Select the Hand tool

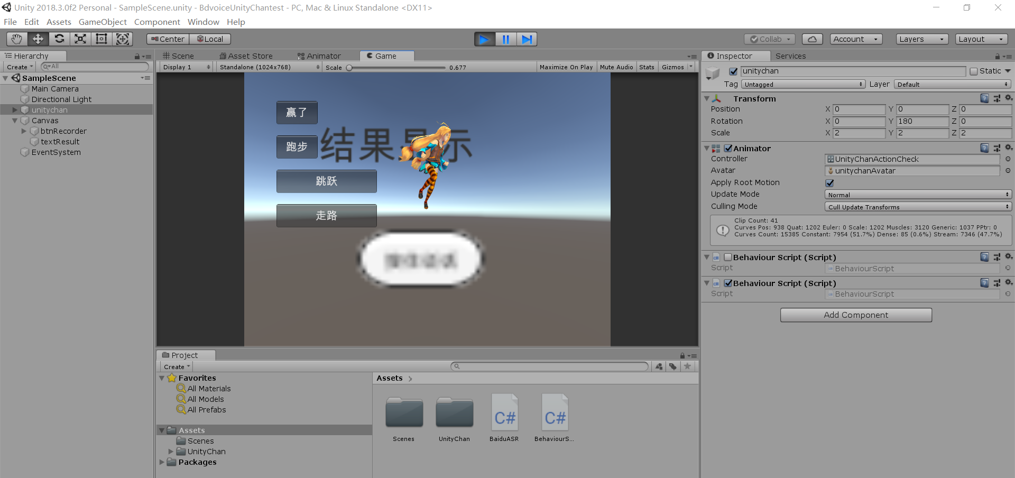[x=16, y=39]
